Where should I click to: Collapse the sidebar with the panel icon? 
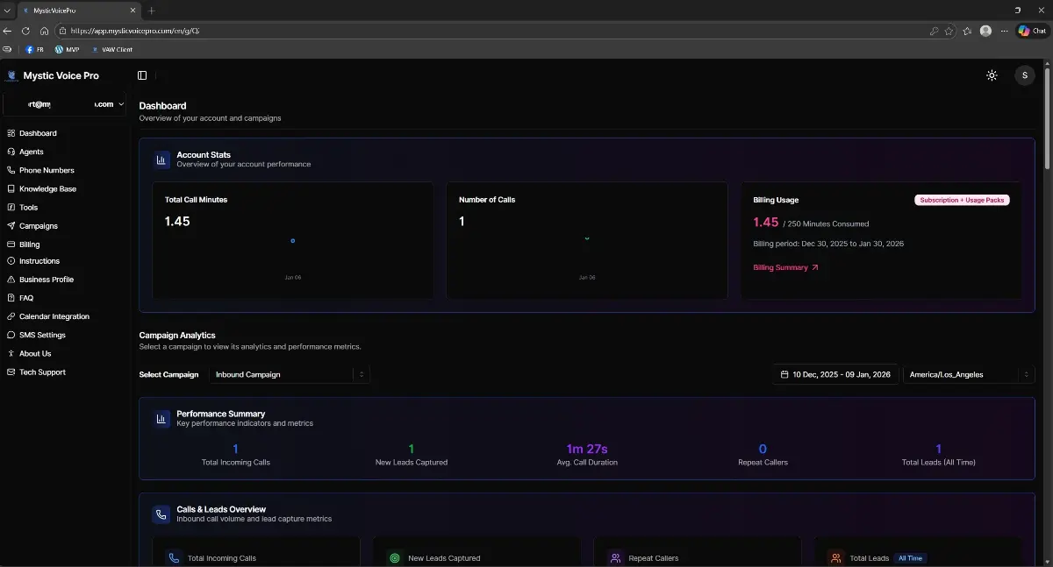click(x=141, y=74)
